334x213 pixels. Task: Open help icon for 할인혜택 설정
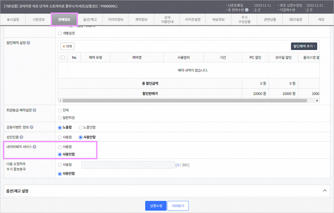28,43
